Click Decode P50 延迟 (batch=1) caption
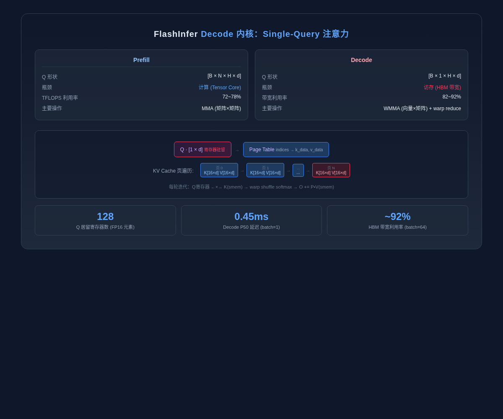Viewport: 503px width, 419px height. click(x=251, y=227)
